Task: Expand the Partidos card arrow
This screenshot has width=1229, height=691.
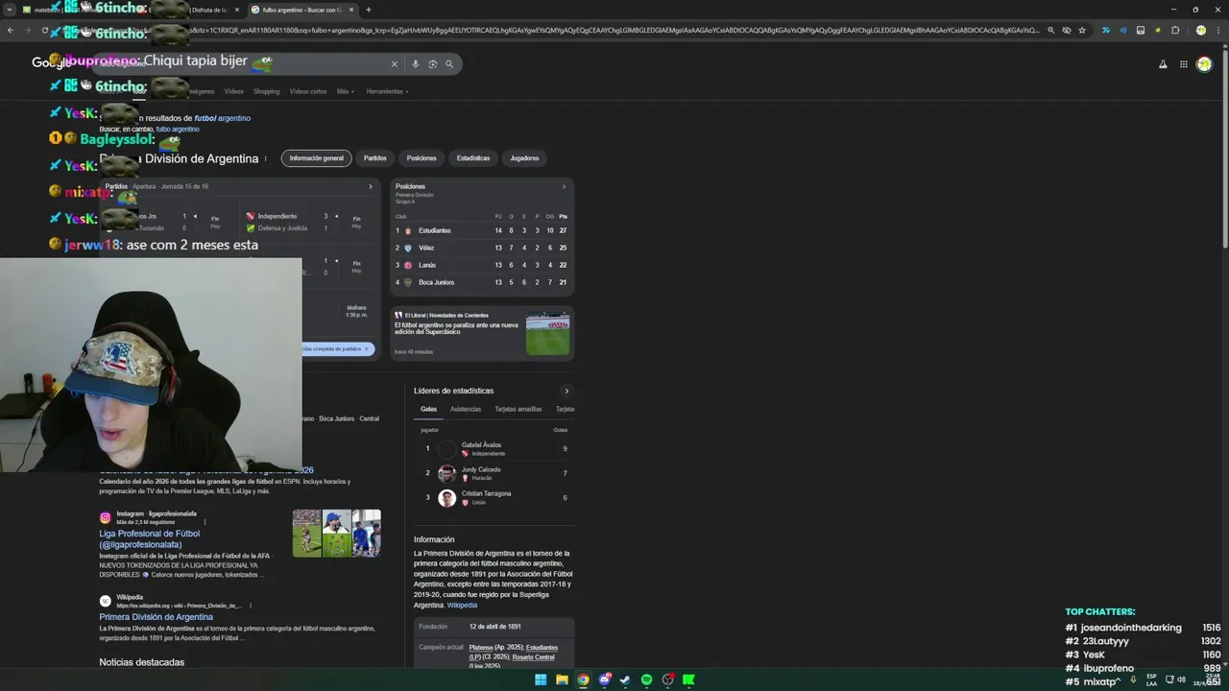Action: point(371,186)
